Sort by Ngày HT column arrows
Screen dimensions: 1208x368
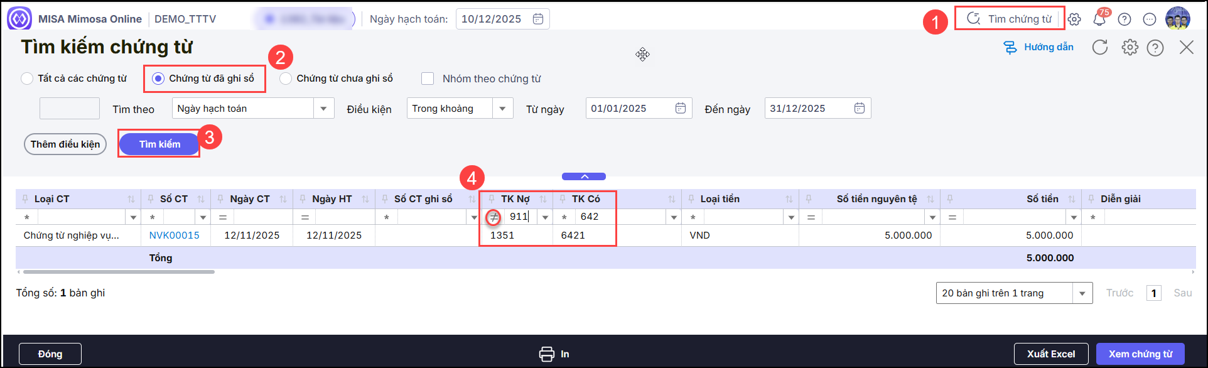pyautogui.click(x=365, y=199)
